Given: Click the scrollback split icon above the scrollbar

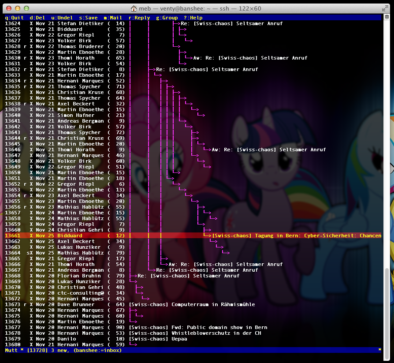Looking at the screenshot, I should 387,17.
